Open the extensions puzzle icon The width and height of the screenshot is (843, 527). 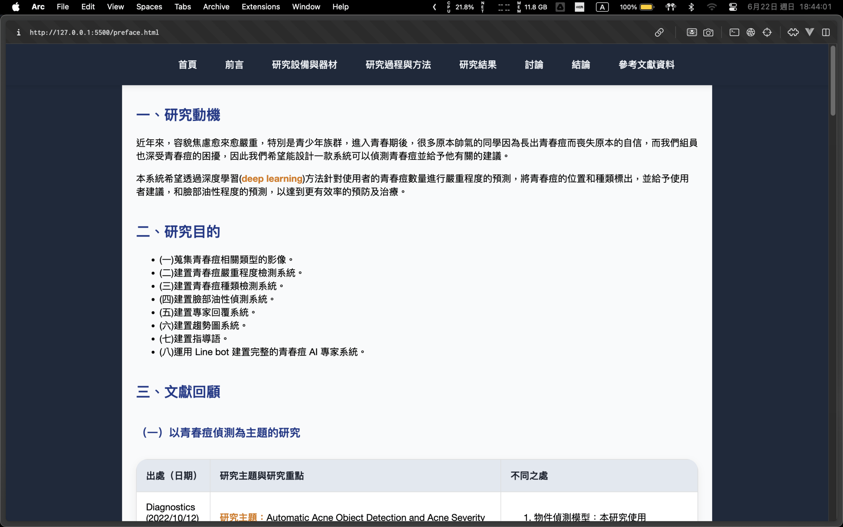(x=793, y=32)
